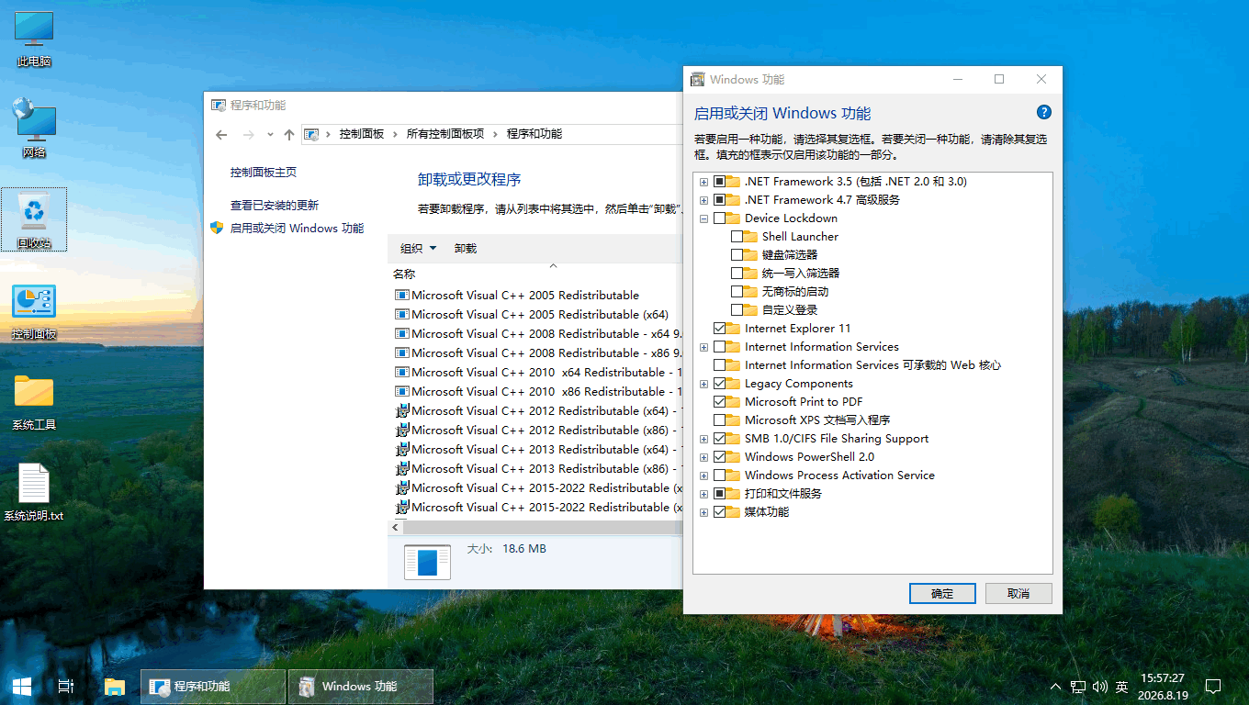Enable Microsoft XPS 文档写入程序 checkbox
Screen dimensions: 1249x705
coord(719,420)
